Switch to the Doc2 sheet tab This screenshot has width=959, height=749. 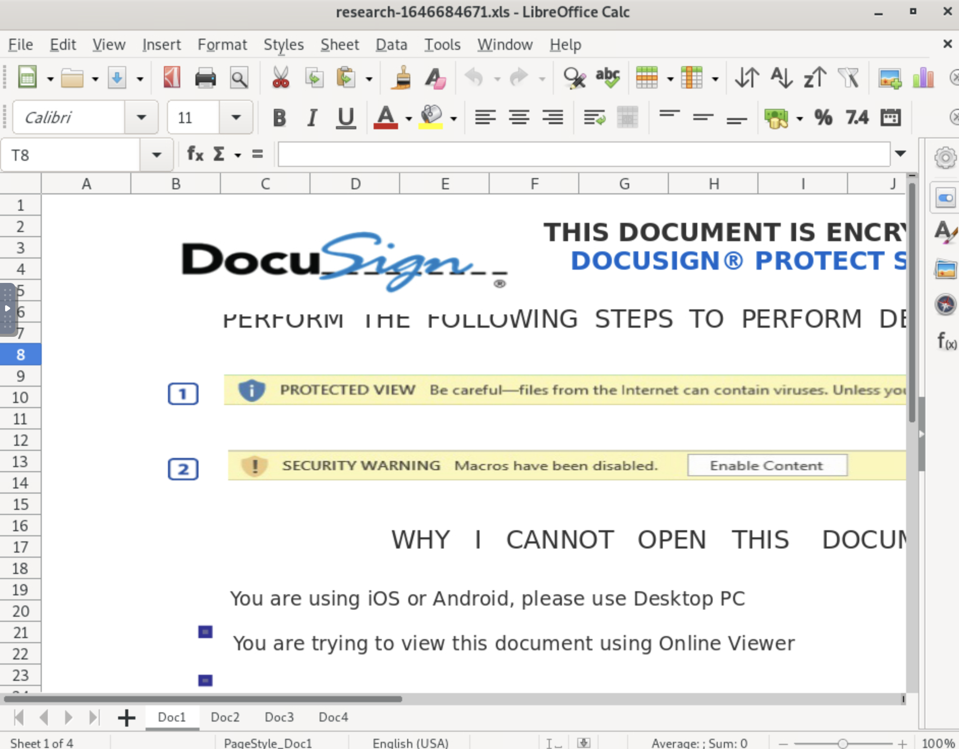[225, 717]
